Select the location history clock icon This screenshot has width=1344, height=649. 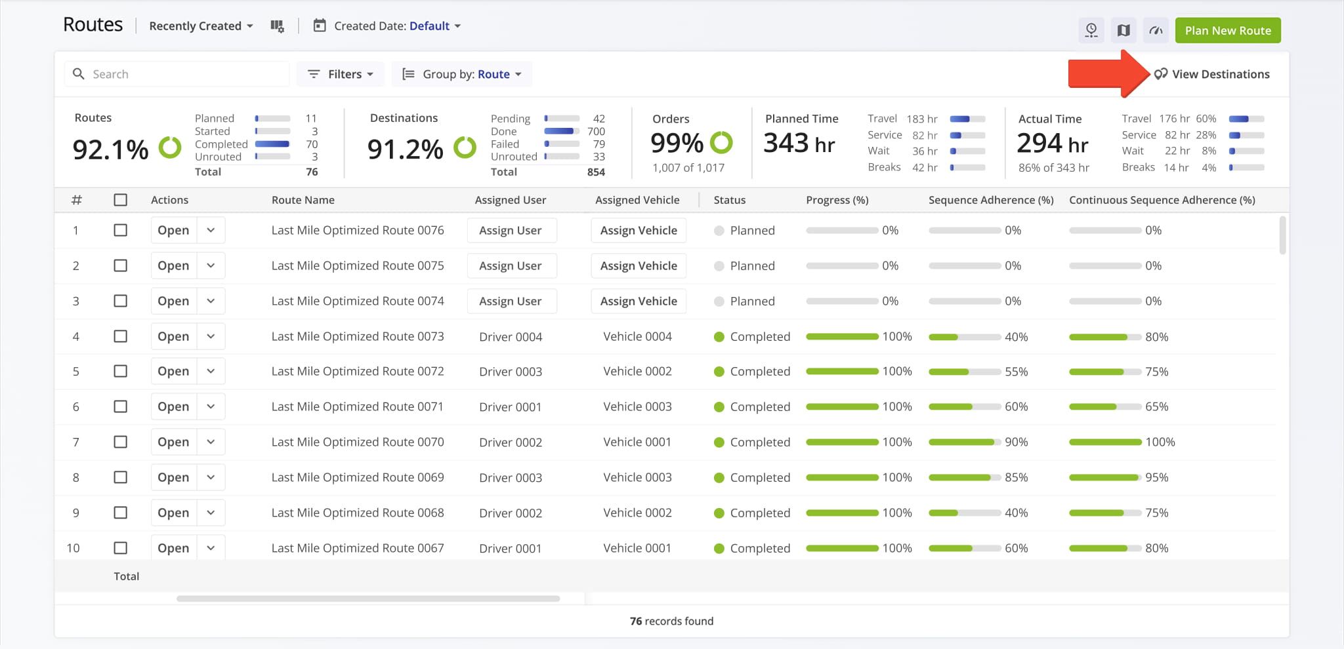(x=1091, y=30)
